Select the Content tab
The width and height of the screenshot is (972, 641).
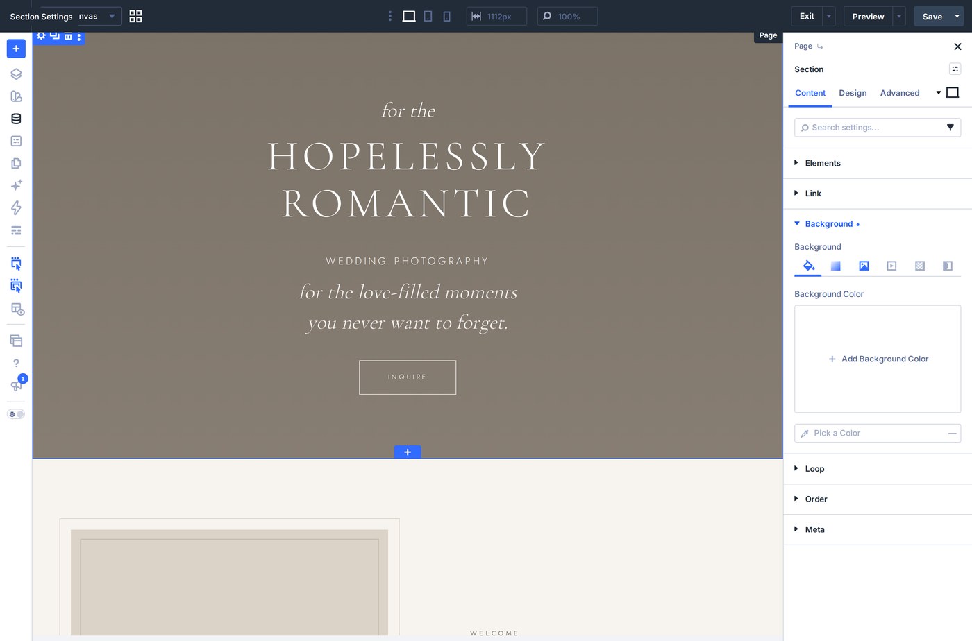[x=810, y=93]
